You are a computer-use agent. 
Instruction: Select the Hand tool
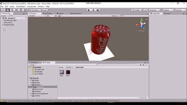(3, 10)
